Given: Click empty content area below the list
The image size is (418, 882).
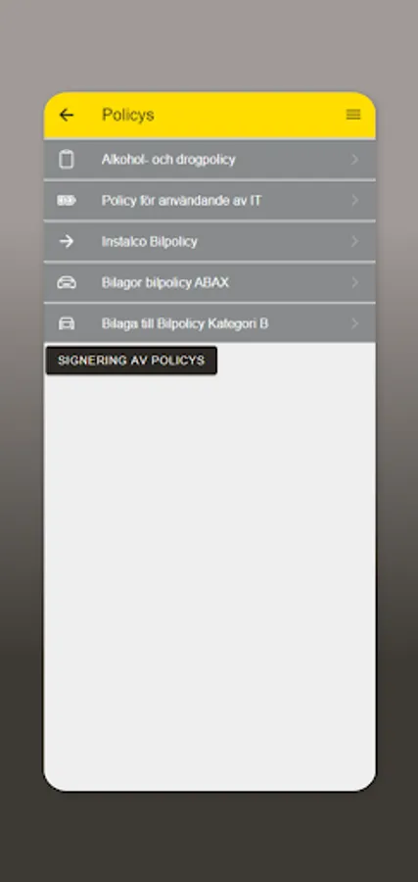Looking at the screenshot, I should tap(209, 579).
